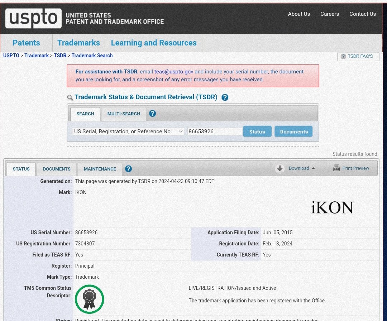Screen dimensions: 387x321
Task: Click help icon beside Maintenance tab
Action: pyautogui.click(x=128, y=169)
